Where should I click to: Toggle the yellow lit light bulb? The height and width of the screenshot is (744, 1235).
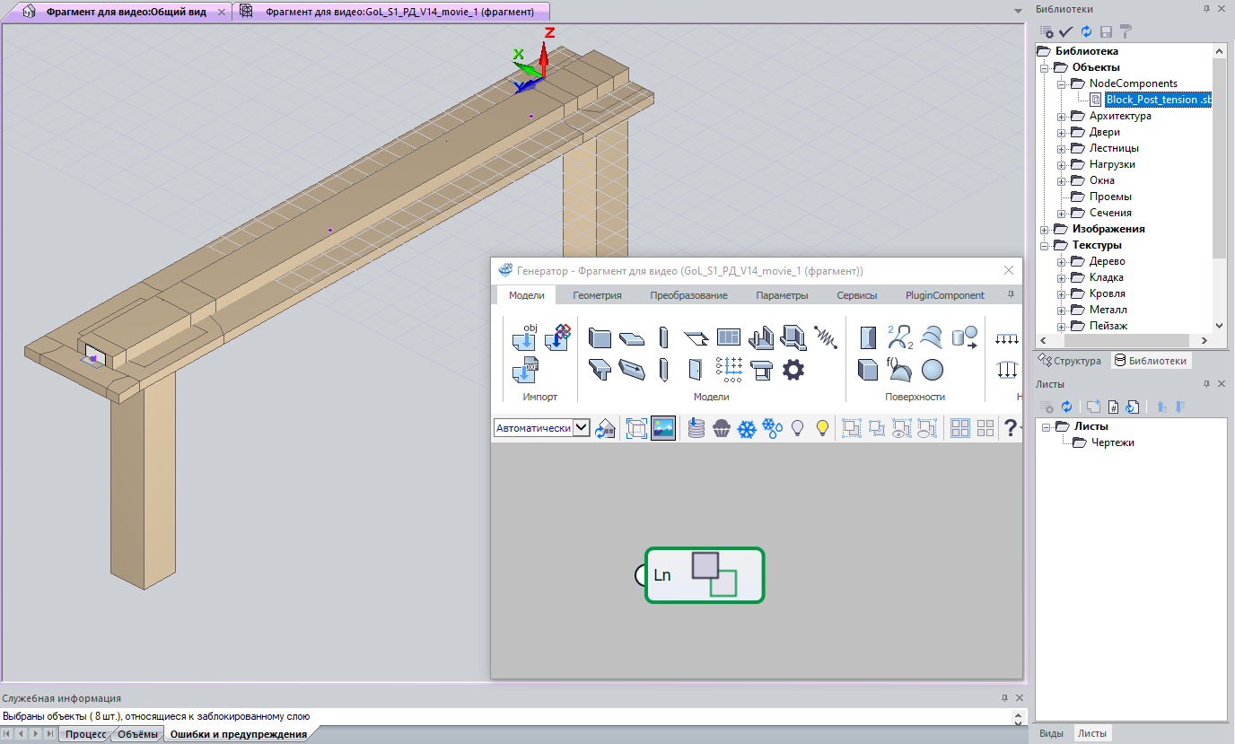(822, 429)
